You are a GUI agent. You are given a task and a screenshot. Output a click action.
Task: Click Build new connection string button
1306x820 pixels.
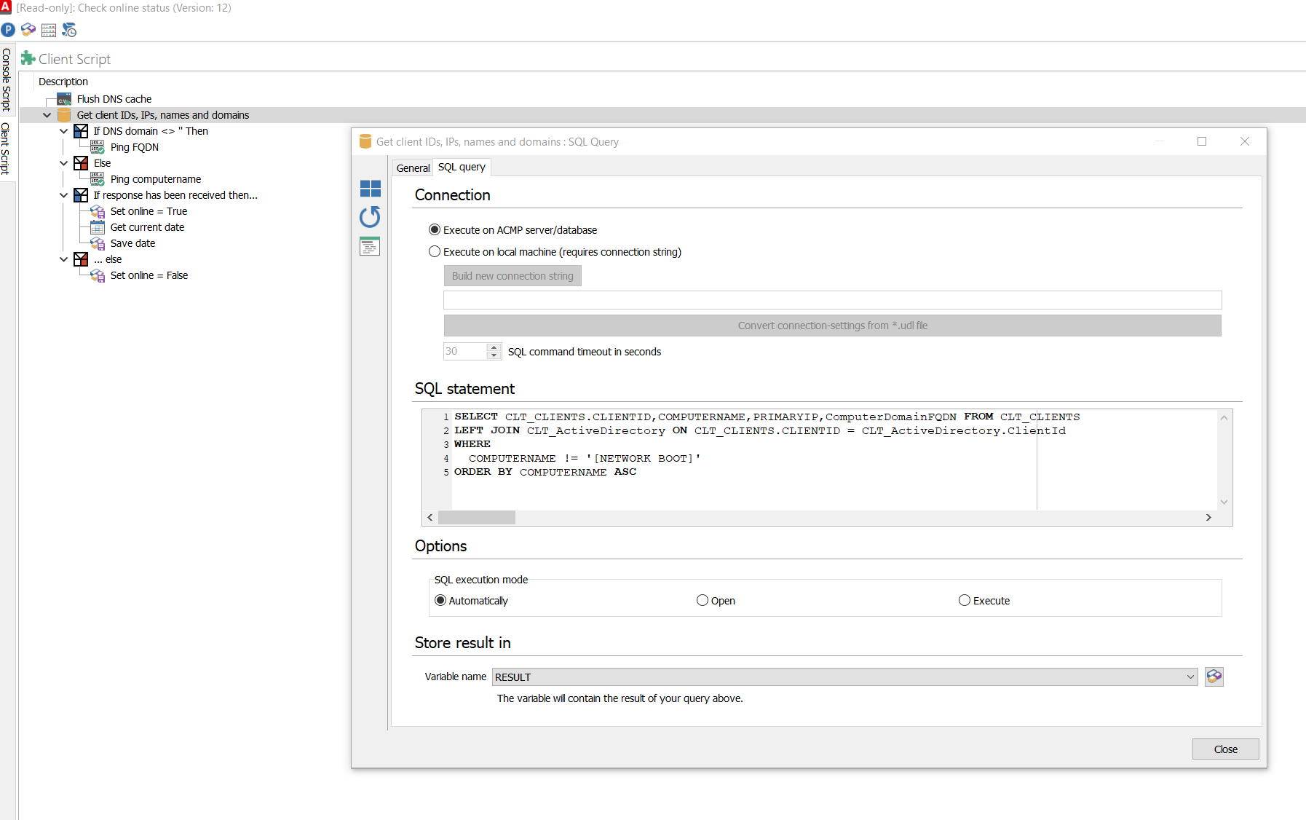[512, 276]
